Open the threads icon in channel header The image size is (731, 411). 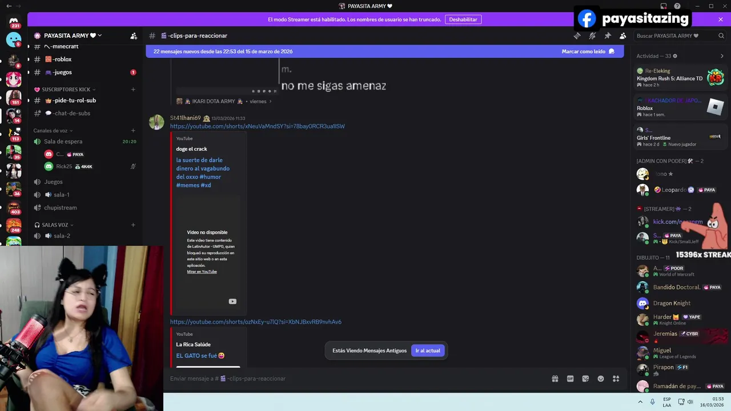(x=577, y=35)
